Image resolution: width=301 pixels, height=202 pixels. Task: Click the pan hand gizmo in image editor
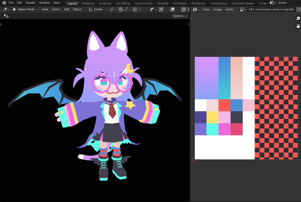pos(298,26)
